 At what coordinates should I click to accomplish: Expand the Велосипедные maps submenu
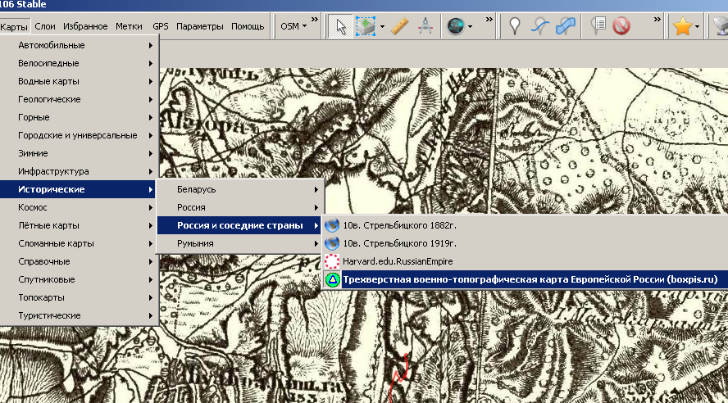coord(79,63)
